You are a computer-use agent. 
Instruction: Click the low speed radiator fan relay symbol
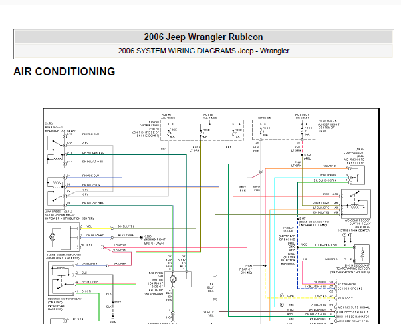click(x=55, y=192)
